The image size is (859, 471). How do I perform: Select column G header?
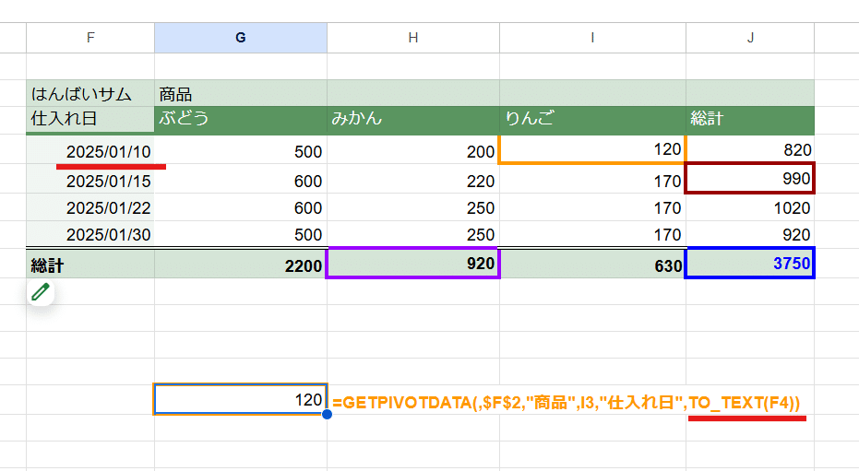(x=241, y=38)
